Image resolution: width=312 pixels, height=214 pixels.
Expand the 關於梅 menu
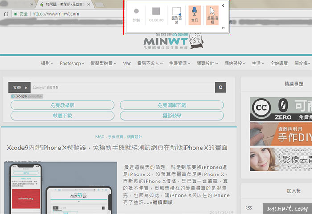302,63
